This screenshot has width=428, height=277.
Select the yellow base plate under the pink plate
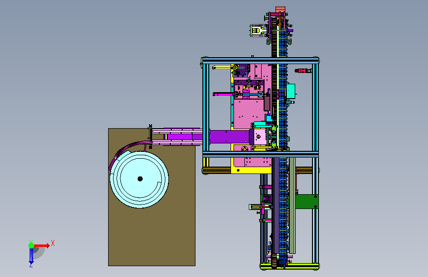coord(251,170)
